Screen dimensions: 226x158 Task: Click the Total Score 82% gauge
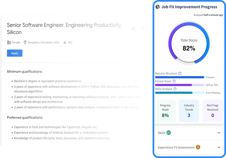pyautogui.click(x=189, y=43)
